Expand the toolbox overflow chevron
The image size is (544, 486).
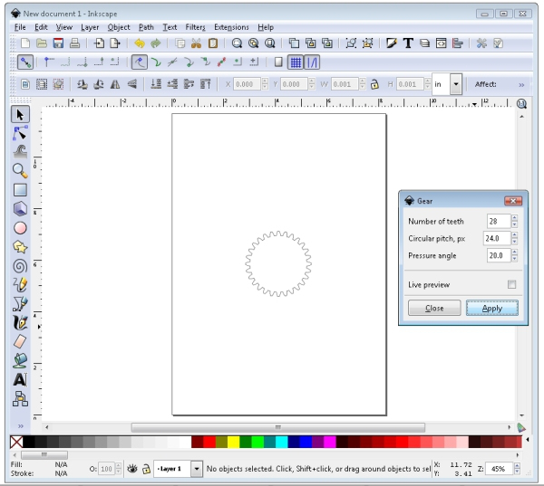tap(21, 426)
